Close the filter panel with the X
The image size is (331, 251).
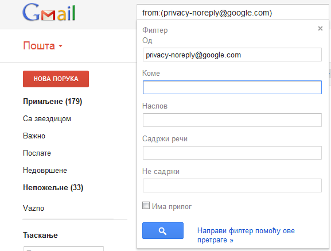pos(320,28)
